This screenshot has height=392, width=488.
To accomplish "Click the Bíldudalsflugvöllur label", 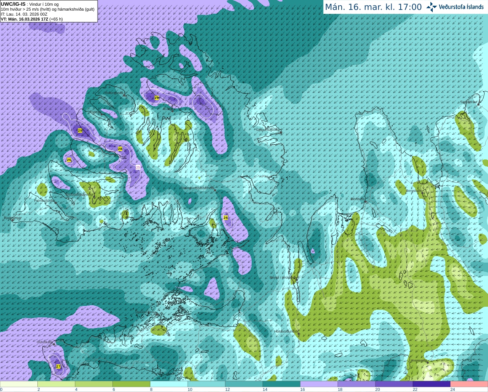I will pyautogui.click(x=79, y=194).
